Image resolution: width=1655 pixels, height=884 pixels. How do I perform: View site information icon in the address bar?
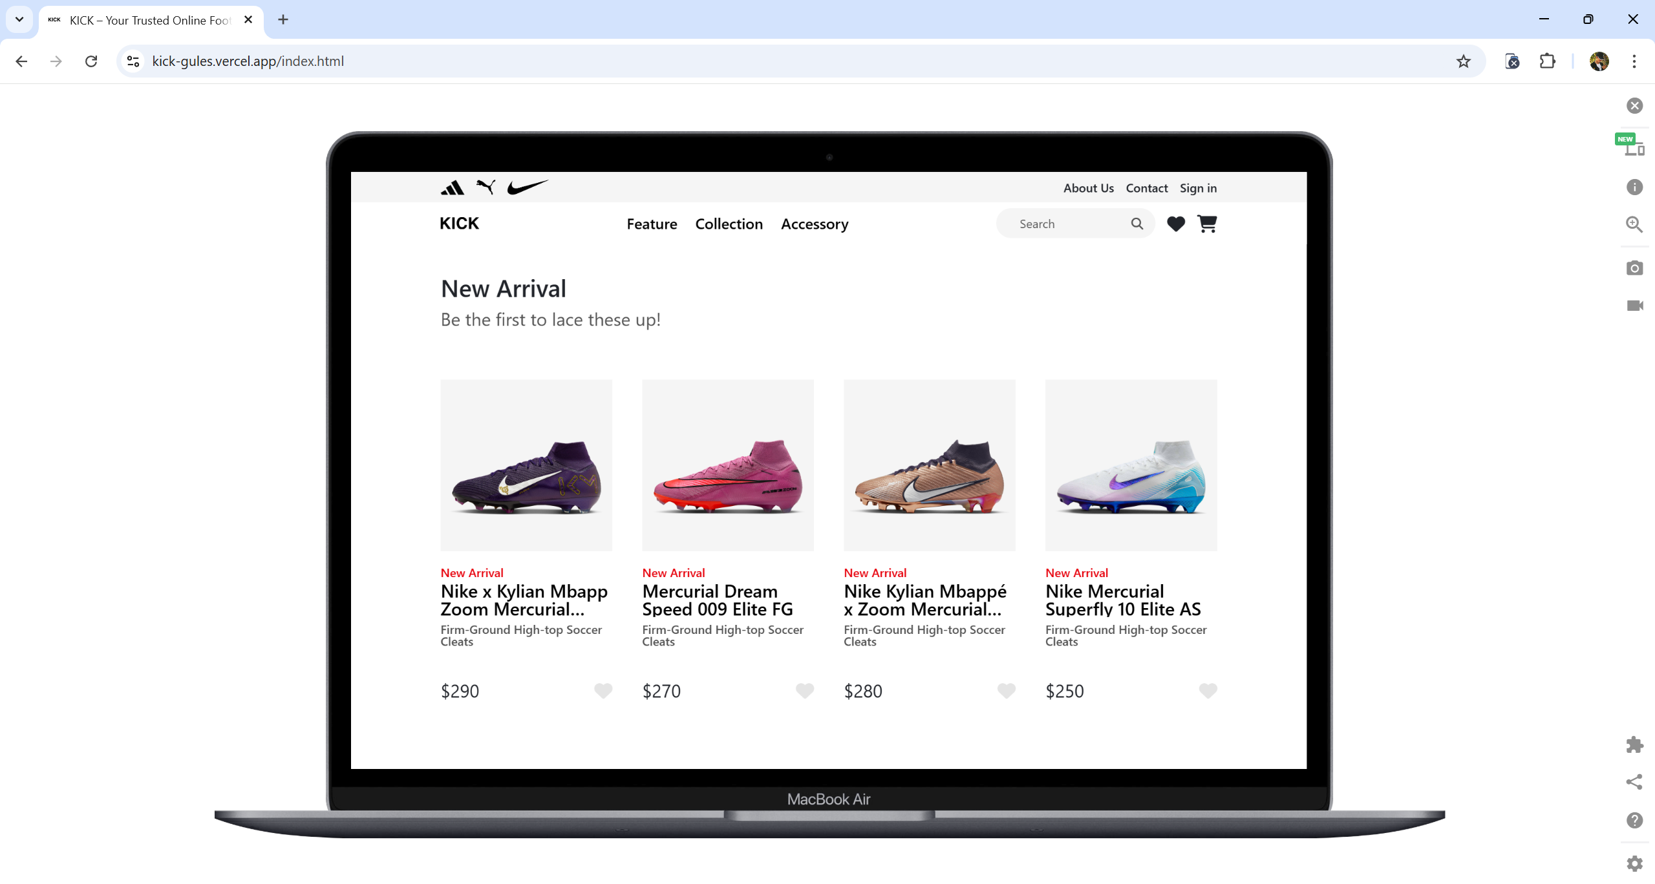pos(133,61)
